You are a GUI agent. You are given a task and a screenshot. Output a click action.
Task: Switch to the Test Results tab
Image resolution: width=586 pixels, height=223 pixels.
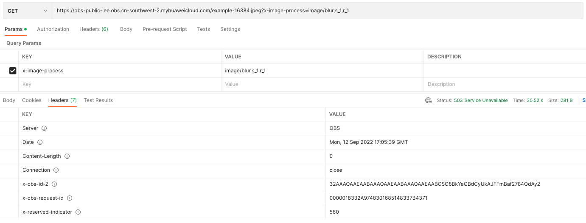pyautogui.click(x=98, y=100)
